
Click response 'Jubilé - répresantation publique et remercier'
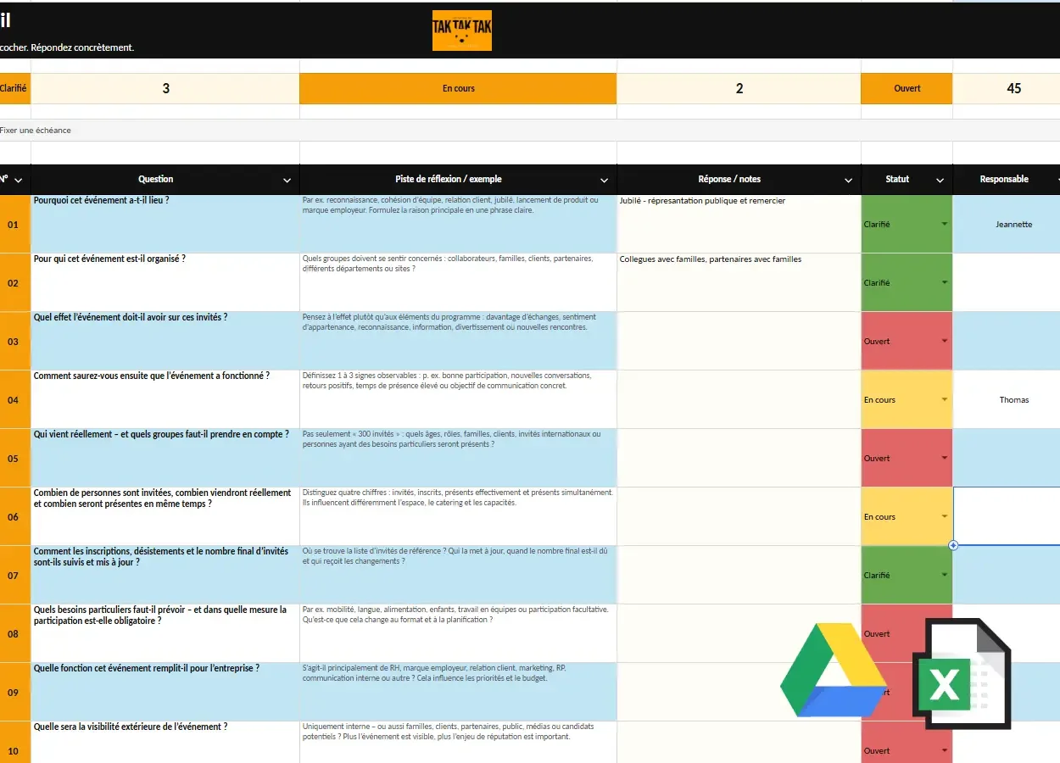pyautogui.click(x=702, y=201)
